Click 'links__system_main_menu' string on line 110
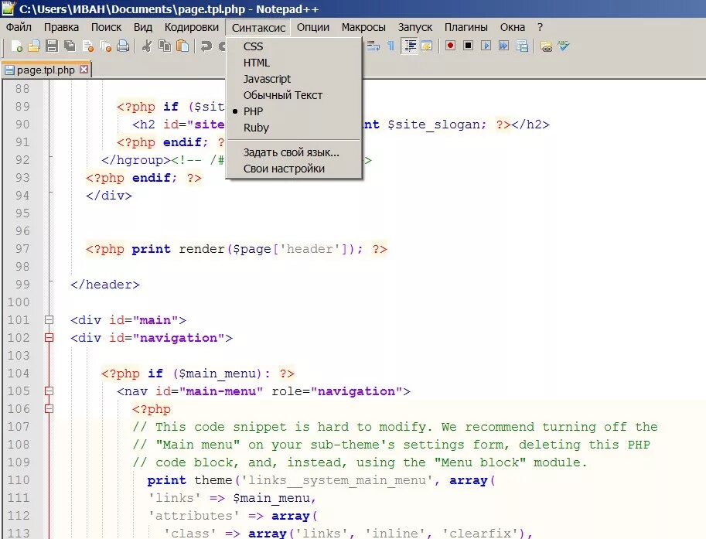Screen dimensions: 706x539 tap(338, 480)
